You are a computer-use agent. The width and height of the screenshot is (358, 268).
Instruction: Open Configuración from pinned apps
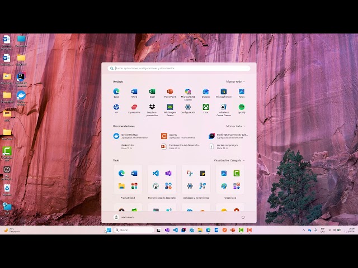pyautogui.click(x=188, y=109)
